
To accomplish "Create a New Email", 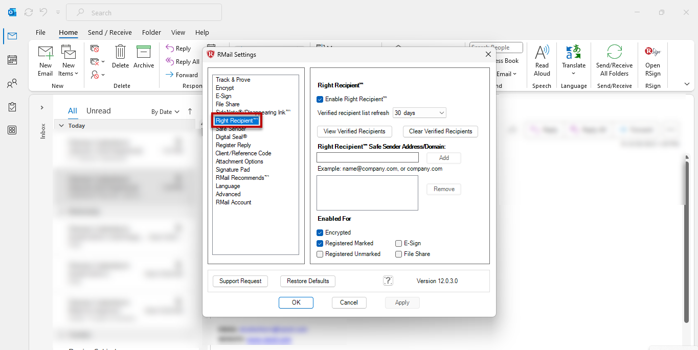I will [x=46, y=60].
